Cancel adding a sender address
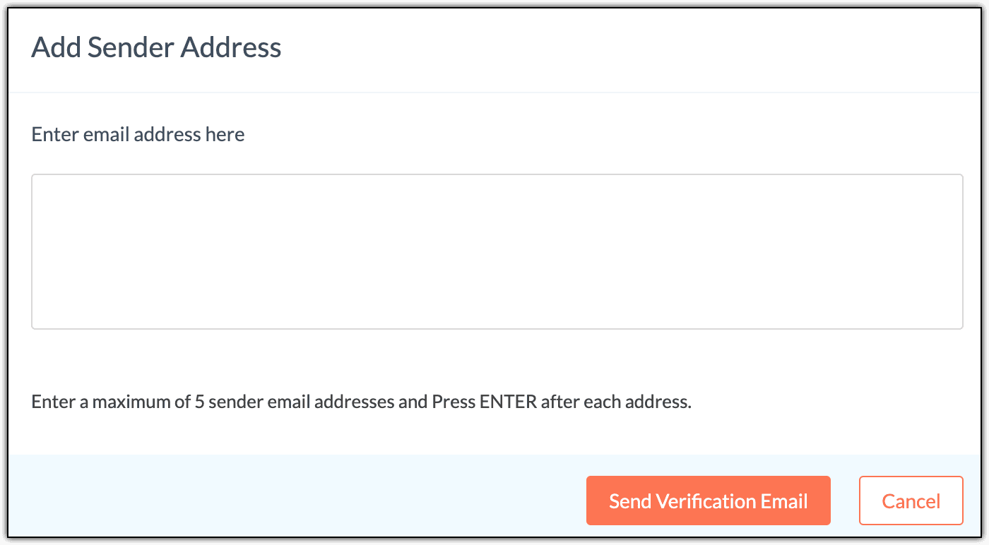The width and height of the screenshot is (989, 545). (911, 501)
